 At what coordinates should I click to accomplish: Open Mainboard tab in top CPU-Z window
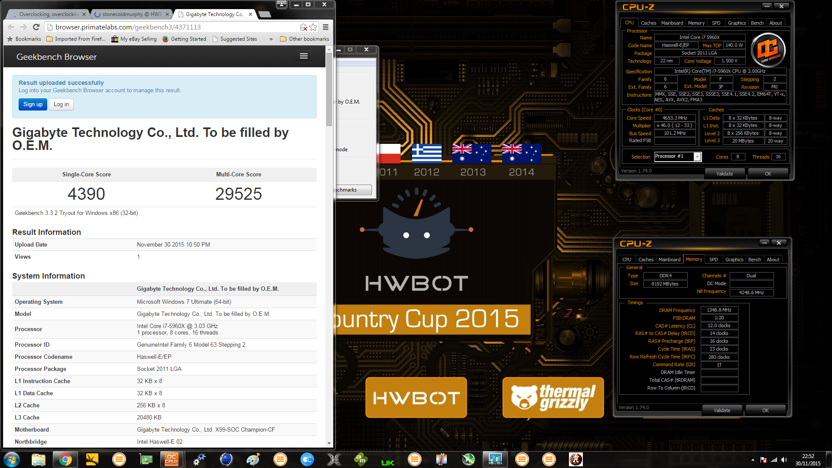[672, 23]
